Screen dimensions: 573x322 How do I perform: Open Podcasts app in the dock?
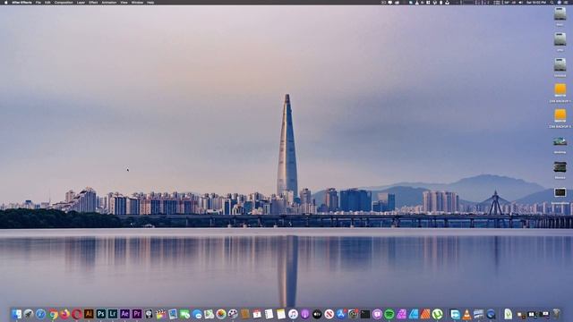click(304, 314)
